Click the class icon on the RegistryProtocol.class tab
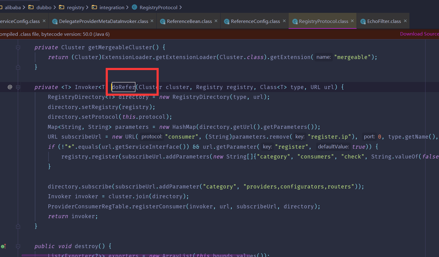This screenshot has width=439, height=257. 295,21
